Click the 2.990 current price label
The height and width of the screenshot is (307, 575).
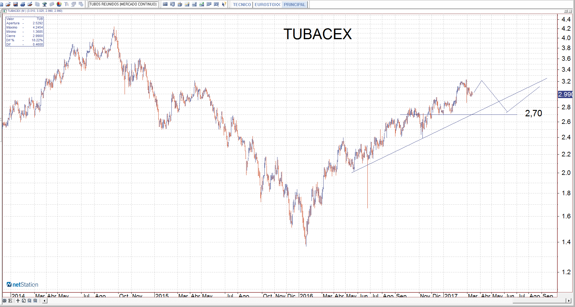pyautogui.click(x=565, y=94)
